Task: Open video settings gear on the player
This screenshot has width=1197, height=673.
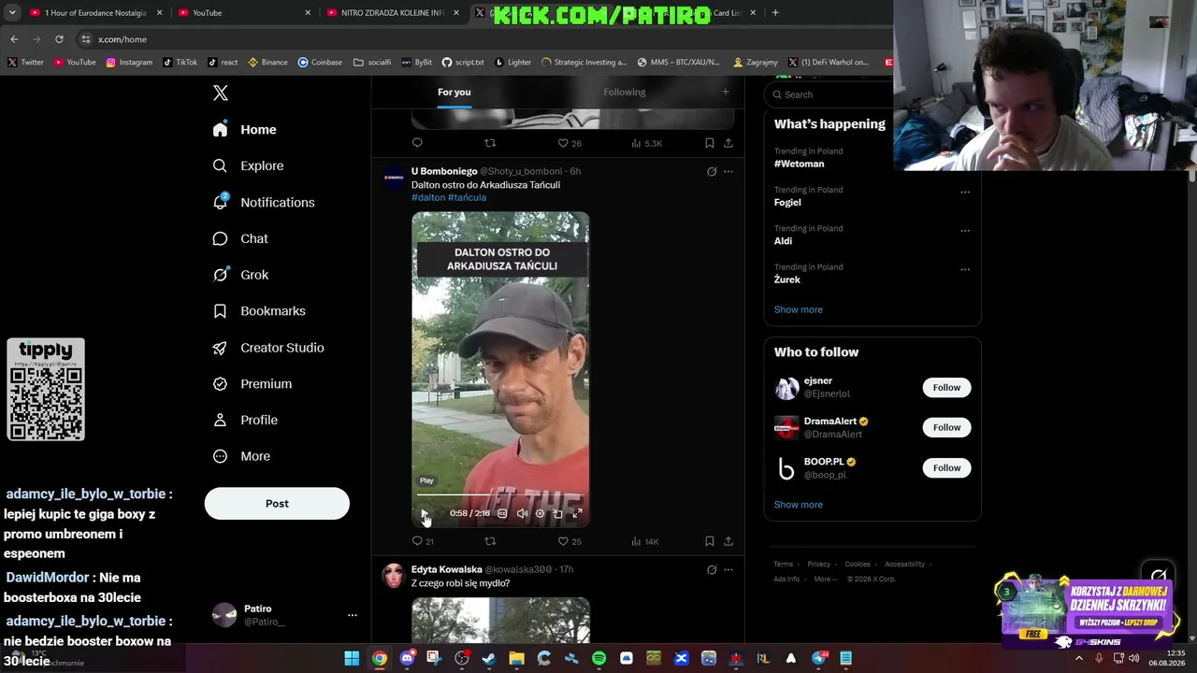Action: [540, 513]
